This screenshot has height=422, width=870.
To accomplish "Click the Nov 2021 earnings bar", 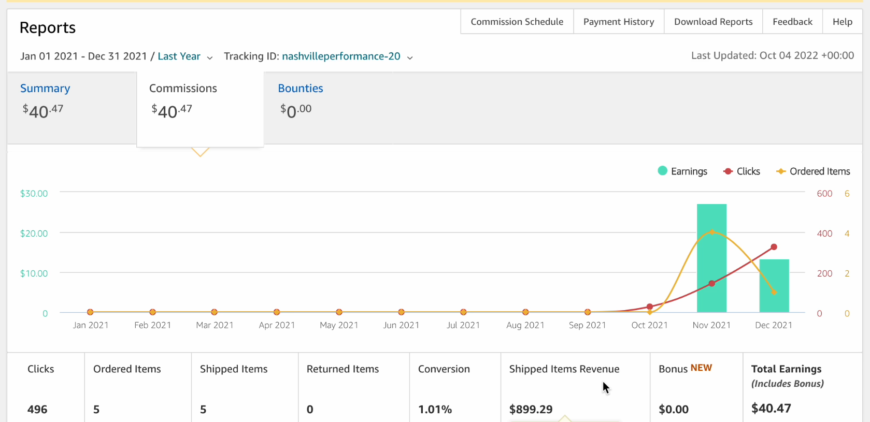I will [711, 258].
